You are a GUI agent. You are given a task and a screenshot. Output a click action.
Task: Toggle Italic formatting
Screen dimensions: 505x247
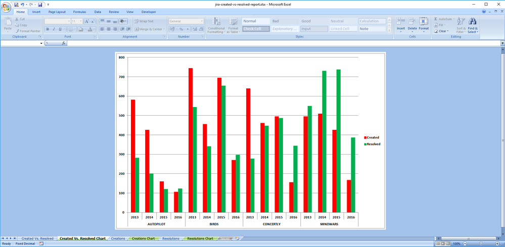point(54,29)
